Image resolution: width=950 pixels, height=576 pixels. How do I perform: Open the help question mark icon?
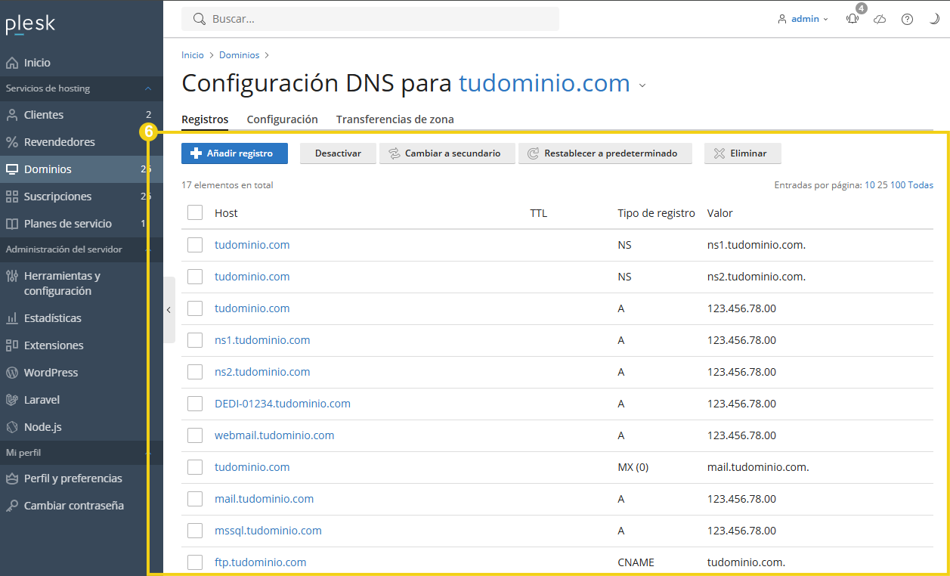click(907, 19)
